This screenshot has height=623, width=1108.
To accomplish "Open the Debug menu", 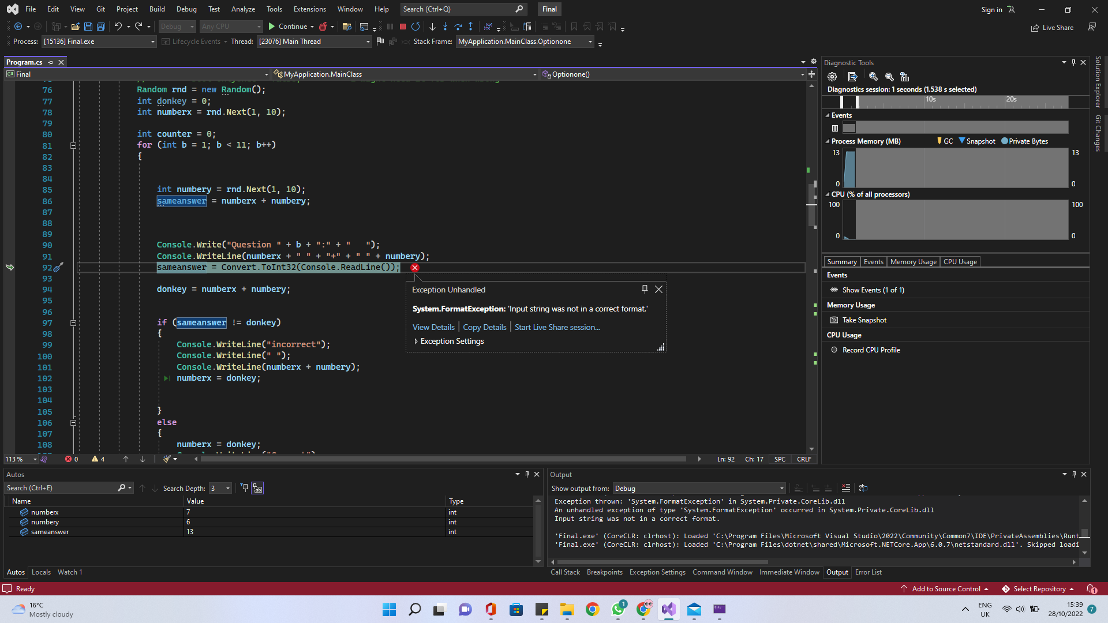I will (x=186, y=9).
